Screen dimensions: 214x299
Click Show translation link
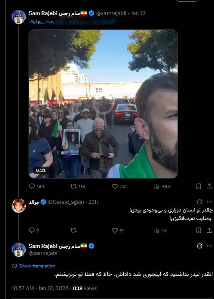coord(37,266)
